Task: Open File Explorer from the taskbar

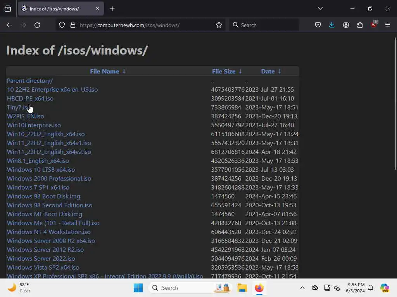Action: click(242, 288)
